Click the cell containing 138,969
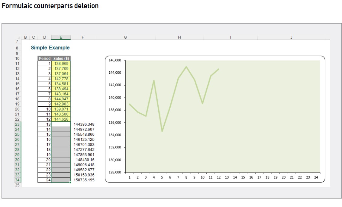 pos(61,64)
